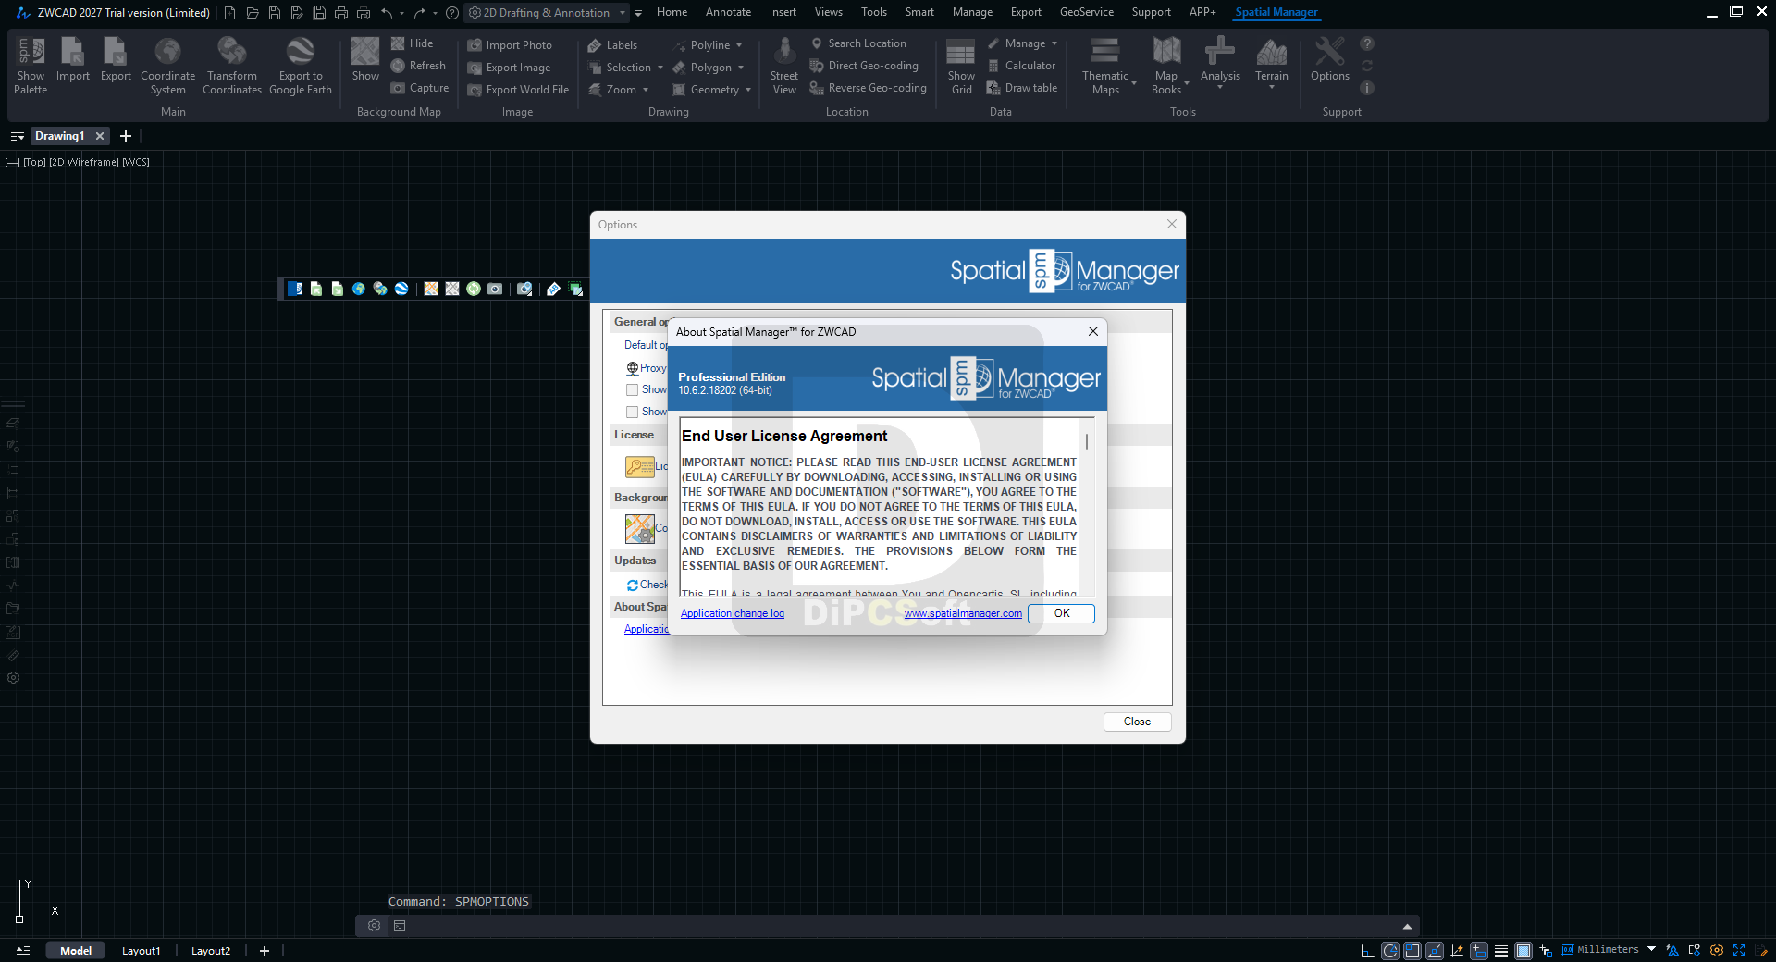Add a new layout with plus button
Screen dimensions: 1776x962
(265, 951)
